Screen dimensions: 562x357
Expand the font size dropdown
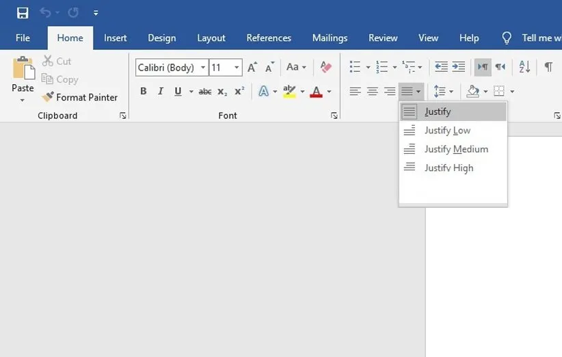click(x=237, y=68)
